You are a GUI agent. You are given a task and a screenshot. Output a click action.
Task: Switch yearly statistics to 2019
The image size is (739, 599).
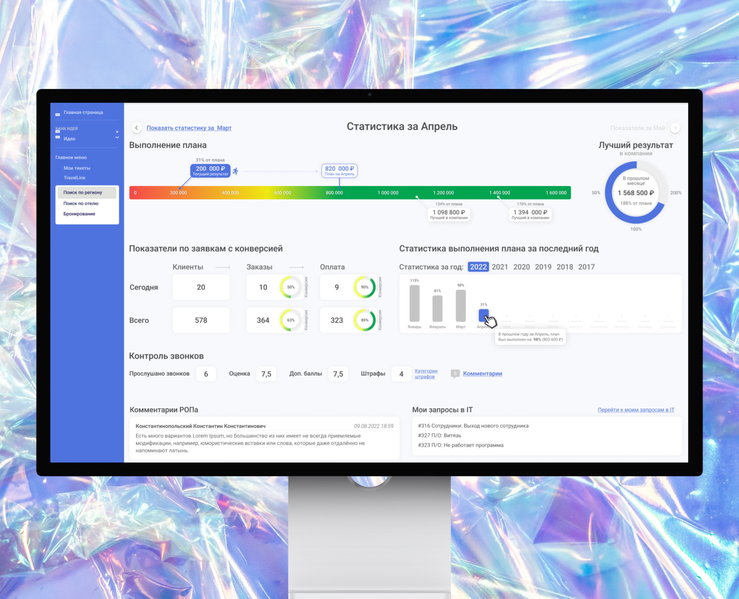543,267
